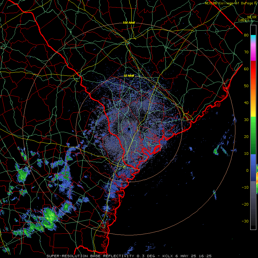Click the KCLX 6 MAY 25 16:25 timestamp
258x258 pixels.
[x=187, y=256]
